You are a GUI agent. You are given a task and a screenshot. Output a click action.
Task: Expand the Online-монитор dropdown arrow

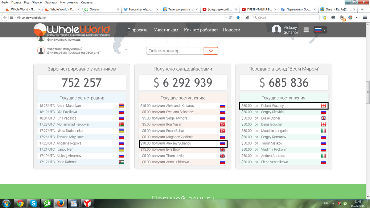211,51
